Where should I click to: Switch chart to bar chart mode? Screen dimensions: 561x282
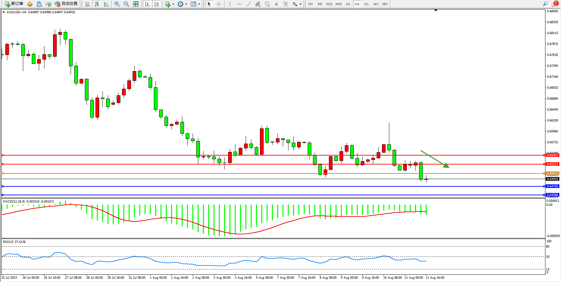point(88,4)
